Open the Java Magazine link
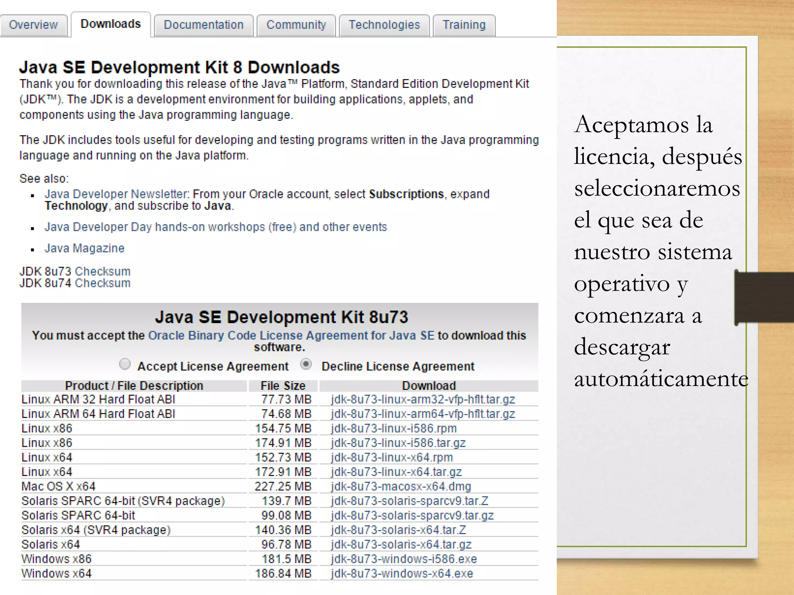 click(85, 248)
